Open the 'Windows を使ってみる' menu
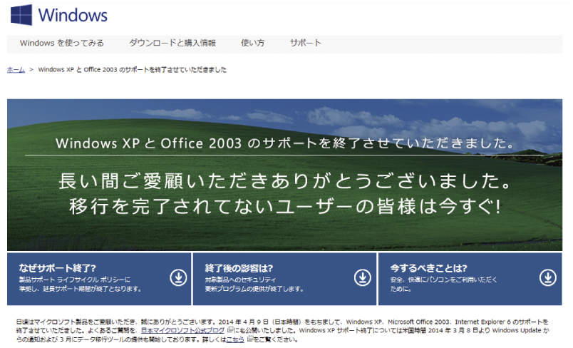 pos(62,43)
